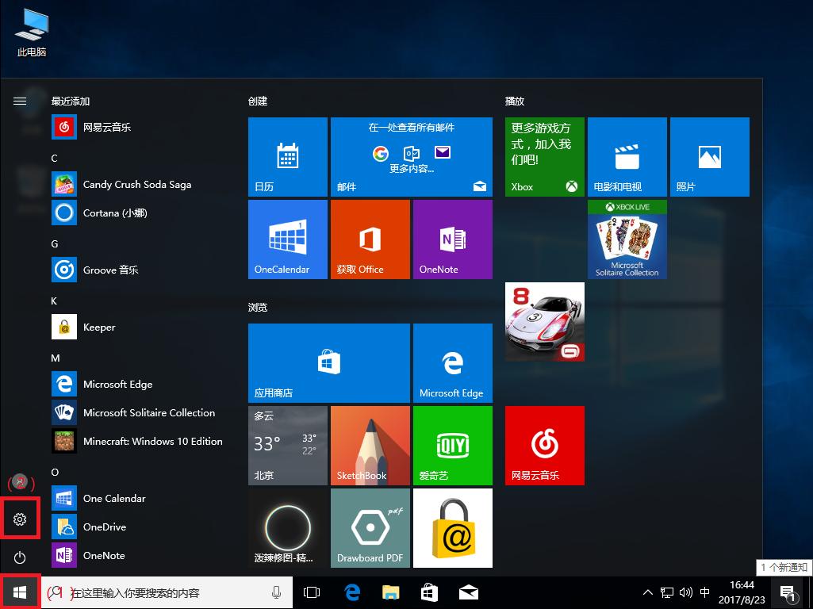Launch Microsoft Edge from the taskbar

(x=351, y=592)
